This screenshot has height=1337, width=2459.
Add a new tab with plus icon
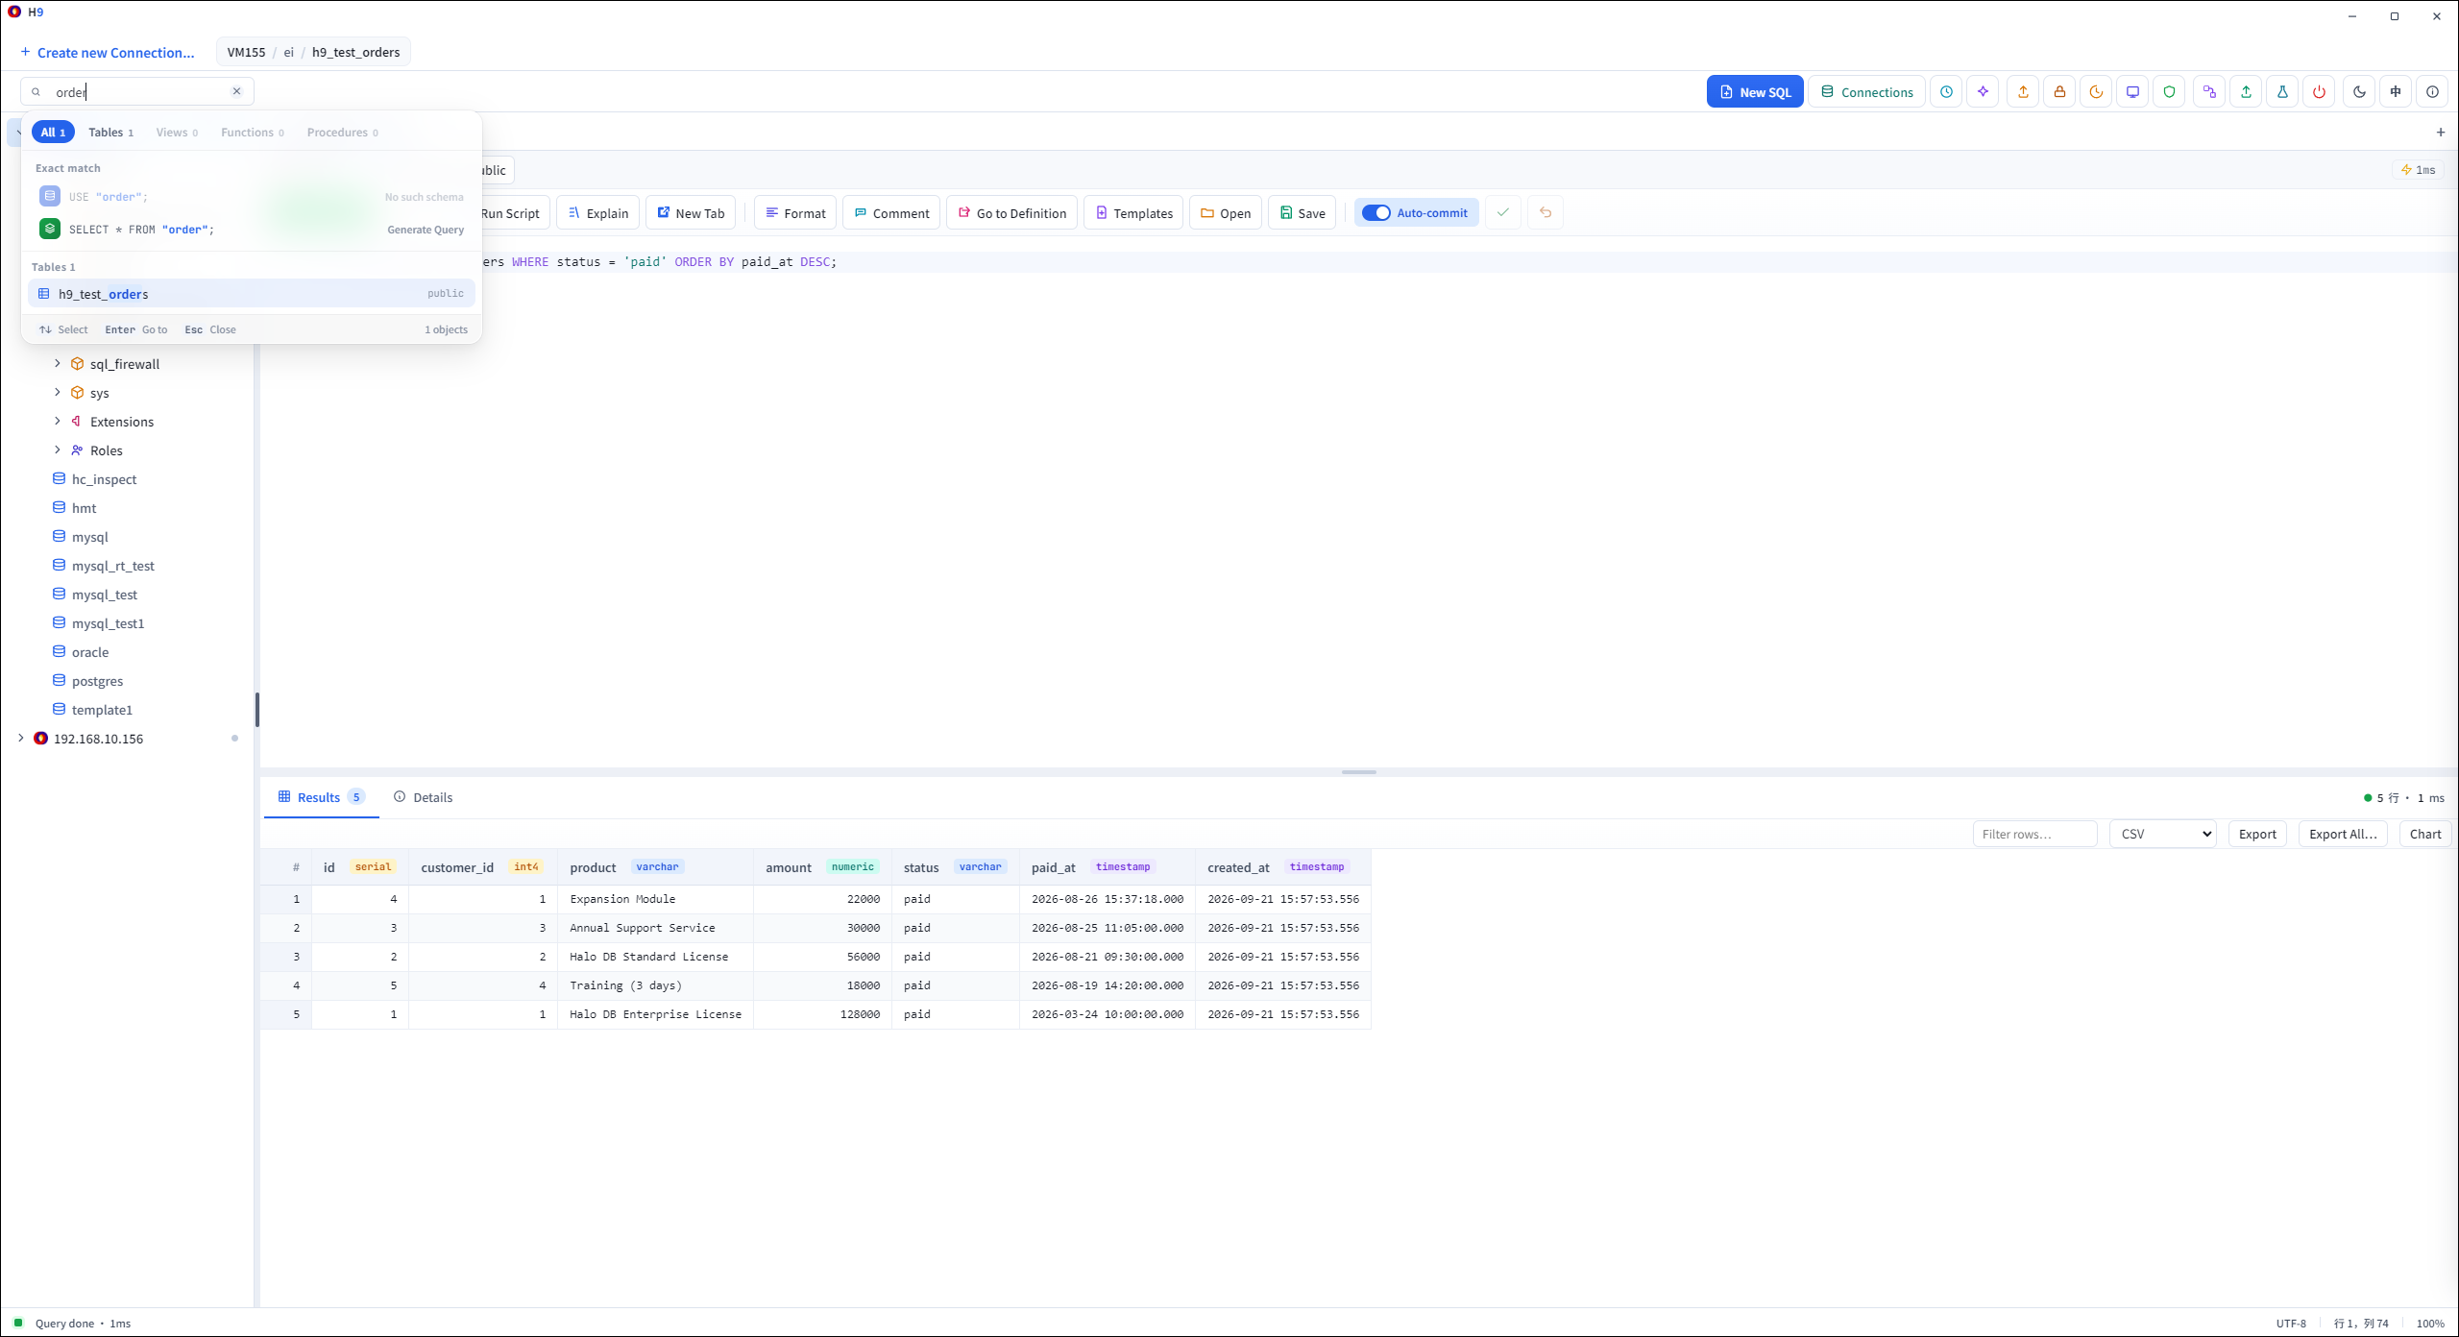coord(2441,133)
